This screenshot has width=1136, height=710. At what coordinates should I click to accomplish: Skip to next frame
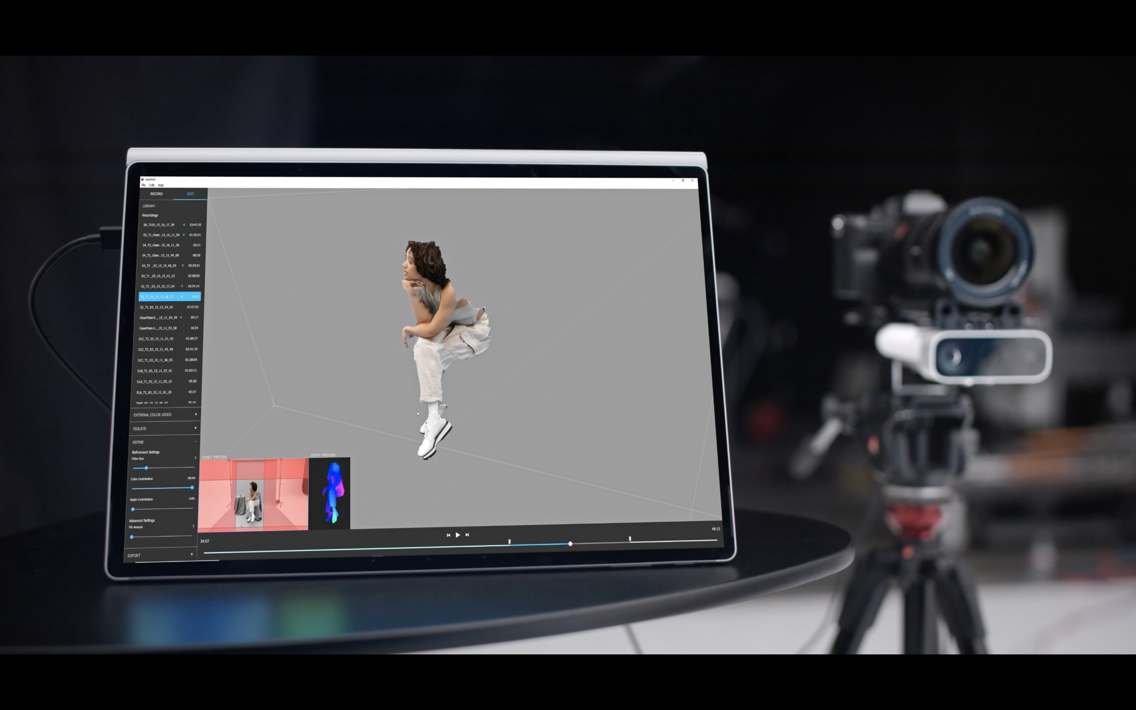[x=467, y=534]
